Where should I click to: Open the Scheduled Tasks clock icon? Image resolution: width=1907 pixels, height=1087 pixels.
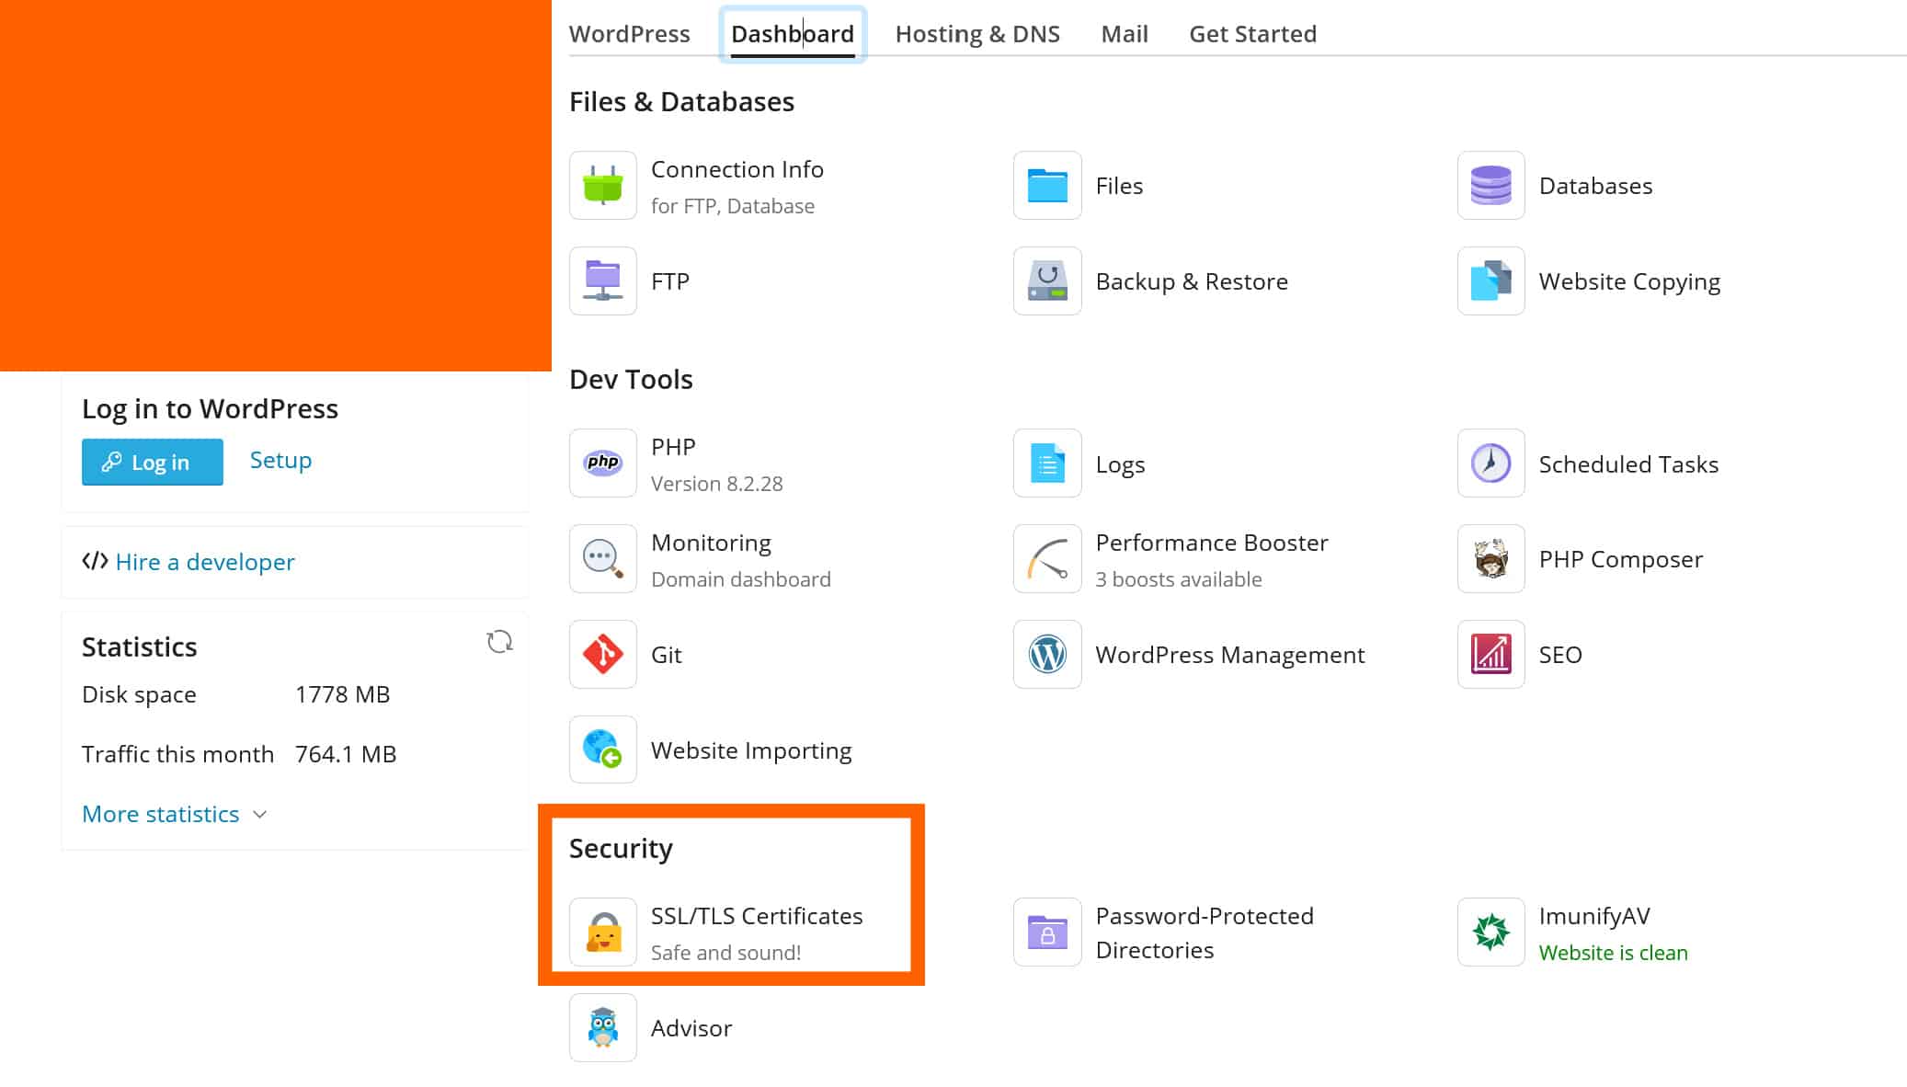click(1491, 463)
